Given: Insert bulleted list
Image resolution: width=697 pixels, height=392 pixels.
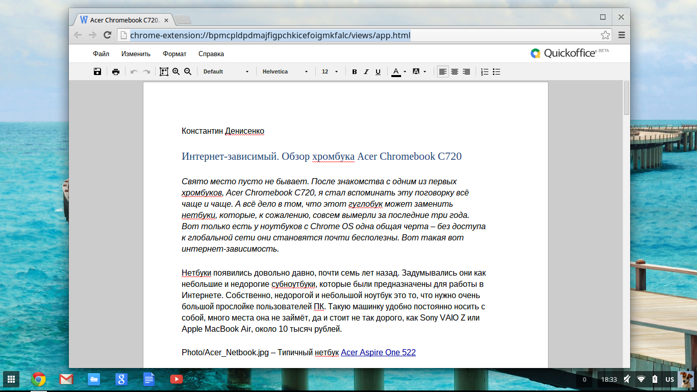Looking at the screenshot, I should (x=496, y=71).
